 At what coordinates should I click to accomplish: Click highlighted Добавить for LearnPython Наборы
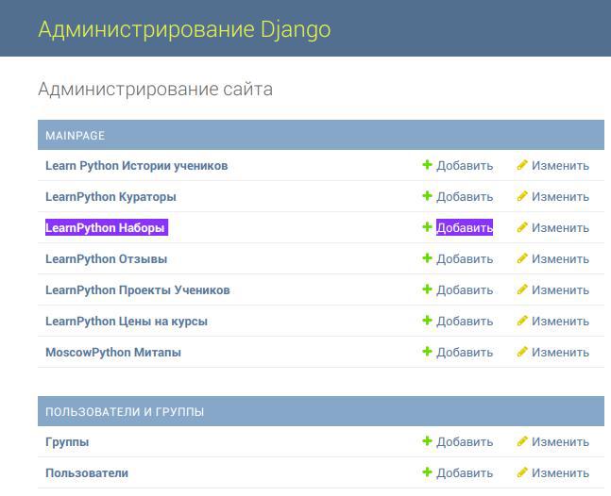pyautogui.click(x=465, y=227)
